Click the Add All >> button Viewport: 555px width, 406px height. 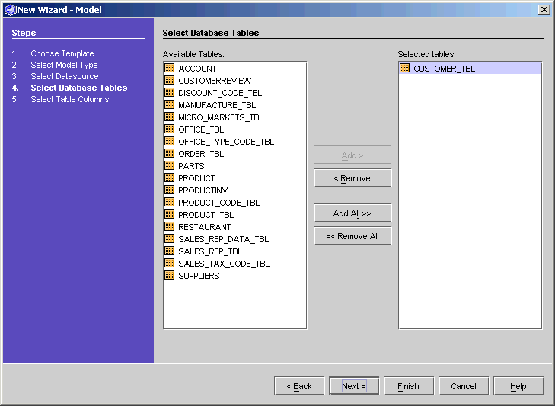click(x=352, y=213)
